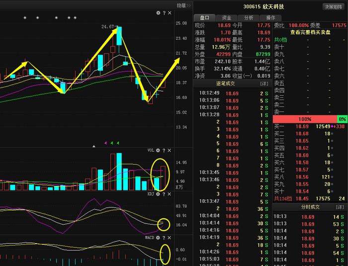The height and width of the screenshot is (266, 348).
Task: Click the white triangle marker below chart
Action: [x=94, y=146]
